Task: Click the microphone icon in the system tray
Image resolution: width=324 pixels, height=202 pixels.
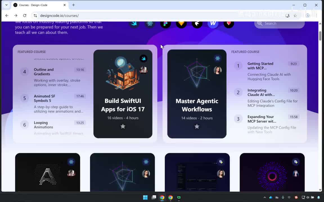Action: coord(283,198)
